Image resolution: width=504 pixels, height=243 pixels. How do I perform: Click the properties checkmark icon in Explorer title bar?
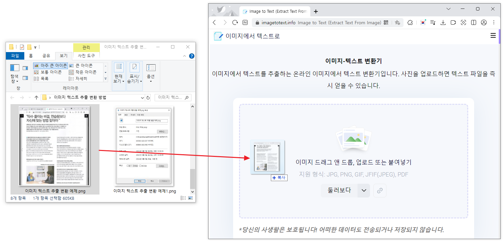(22, 47)
